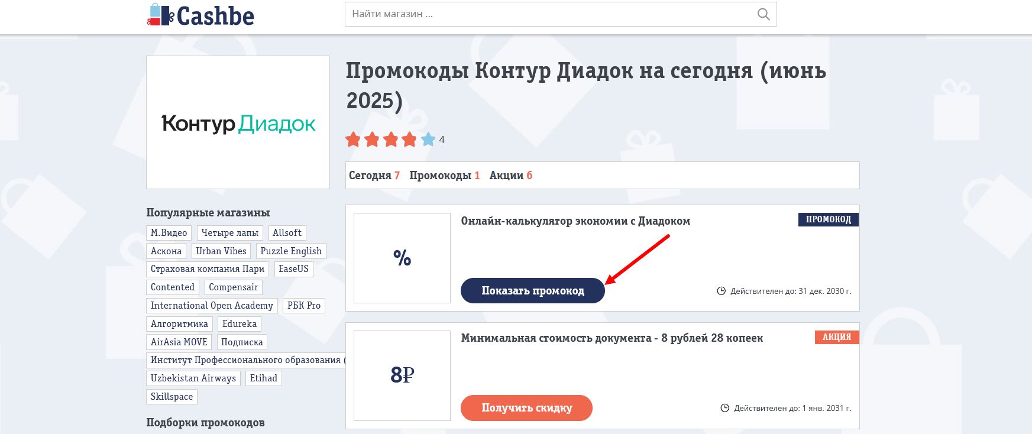Click the Показать промокод button
Image resolution: width=1032 pixels, height=434 pixels.
pos(533,290)
